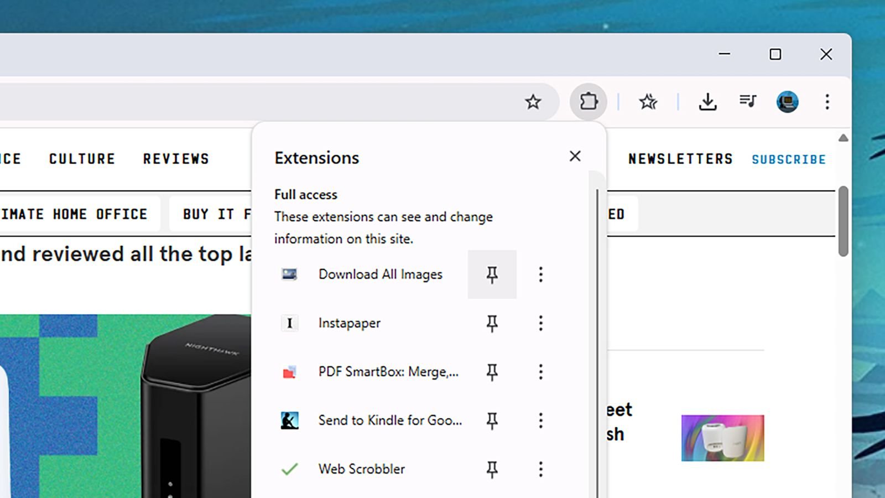Viewport: 885px width, 498px height.
Task: Click the colorful product thumbnail on the page
Action: click(722, 438)
